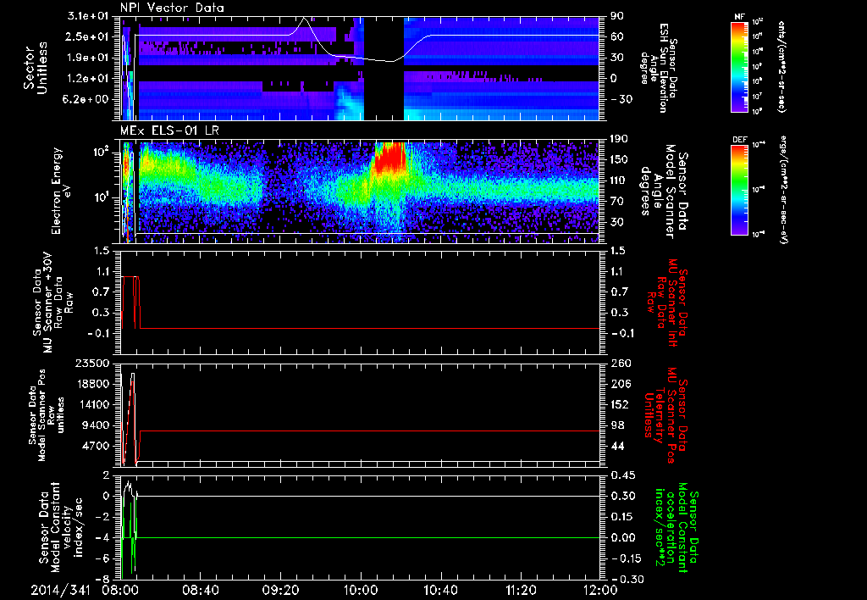Select the "MEx ELS-01 LR" panel title

click(x=171, y=131)
